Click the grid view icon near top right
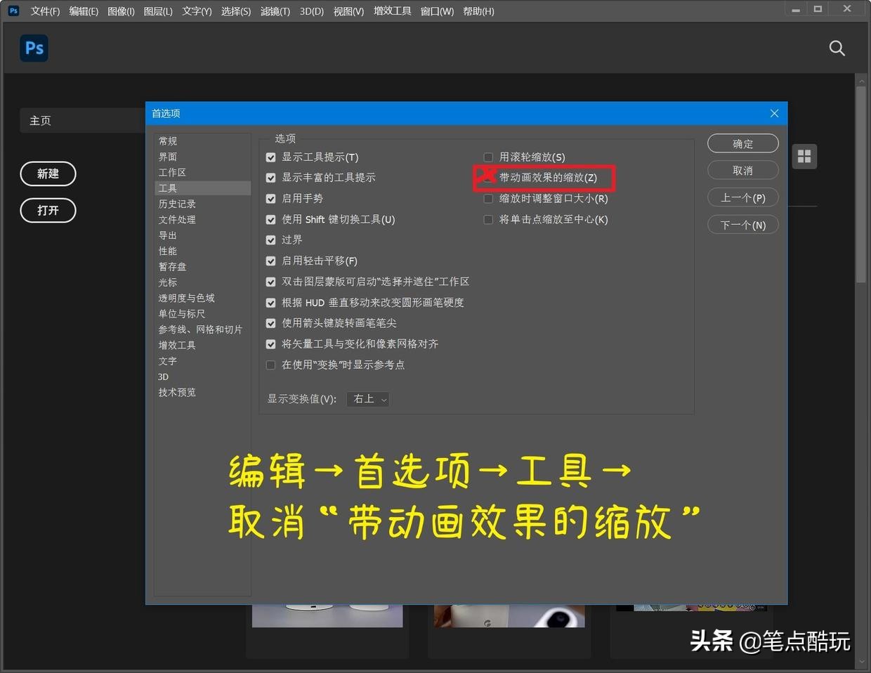Screen dimensions: 871x673 click(804, 156)
